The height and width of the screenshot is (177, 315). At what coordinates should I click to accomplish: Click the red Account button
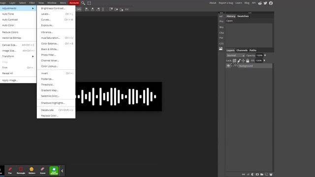tap(74, 3)
